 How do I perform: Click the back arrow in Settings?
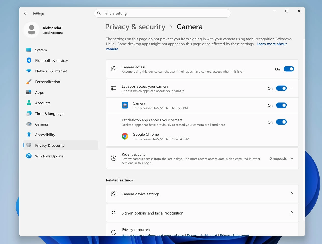[25, 13]
